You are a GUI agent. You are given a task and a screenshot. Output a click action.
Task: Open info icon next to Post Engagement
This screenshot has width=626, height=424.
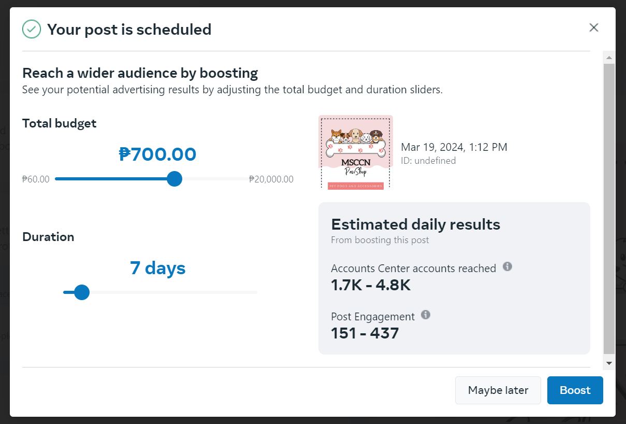coord(426,315)
